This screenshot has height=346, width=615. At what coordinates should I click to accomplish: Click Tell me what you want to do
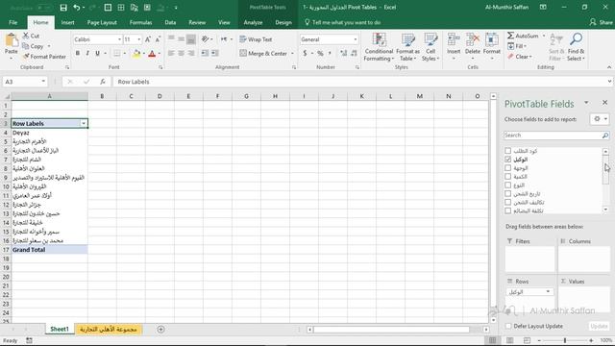[342, 22]
